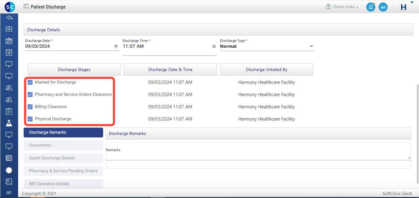Click the SC logo icon
Viewport: 419px width, 198px height.
10,7
